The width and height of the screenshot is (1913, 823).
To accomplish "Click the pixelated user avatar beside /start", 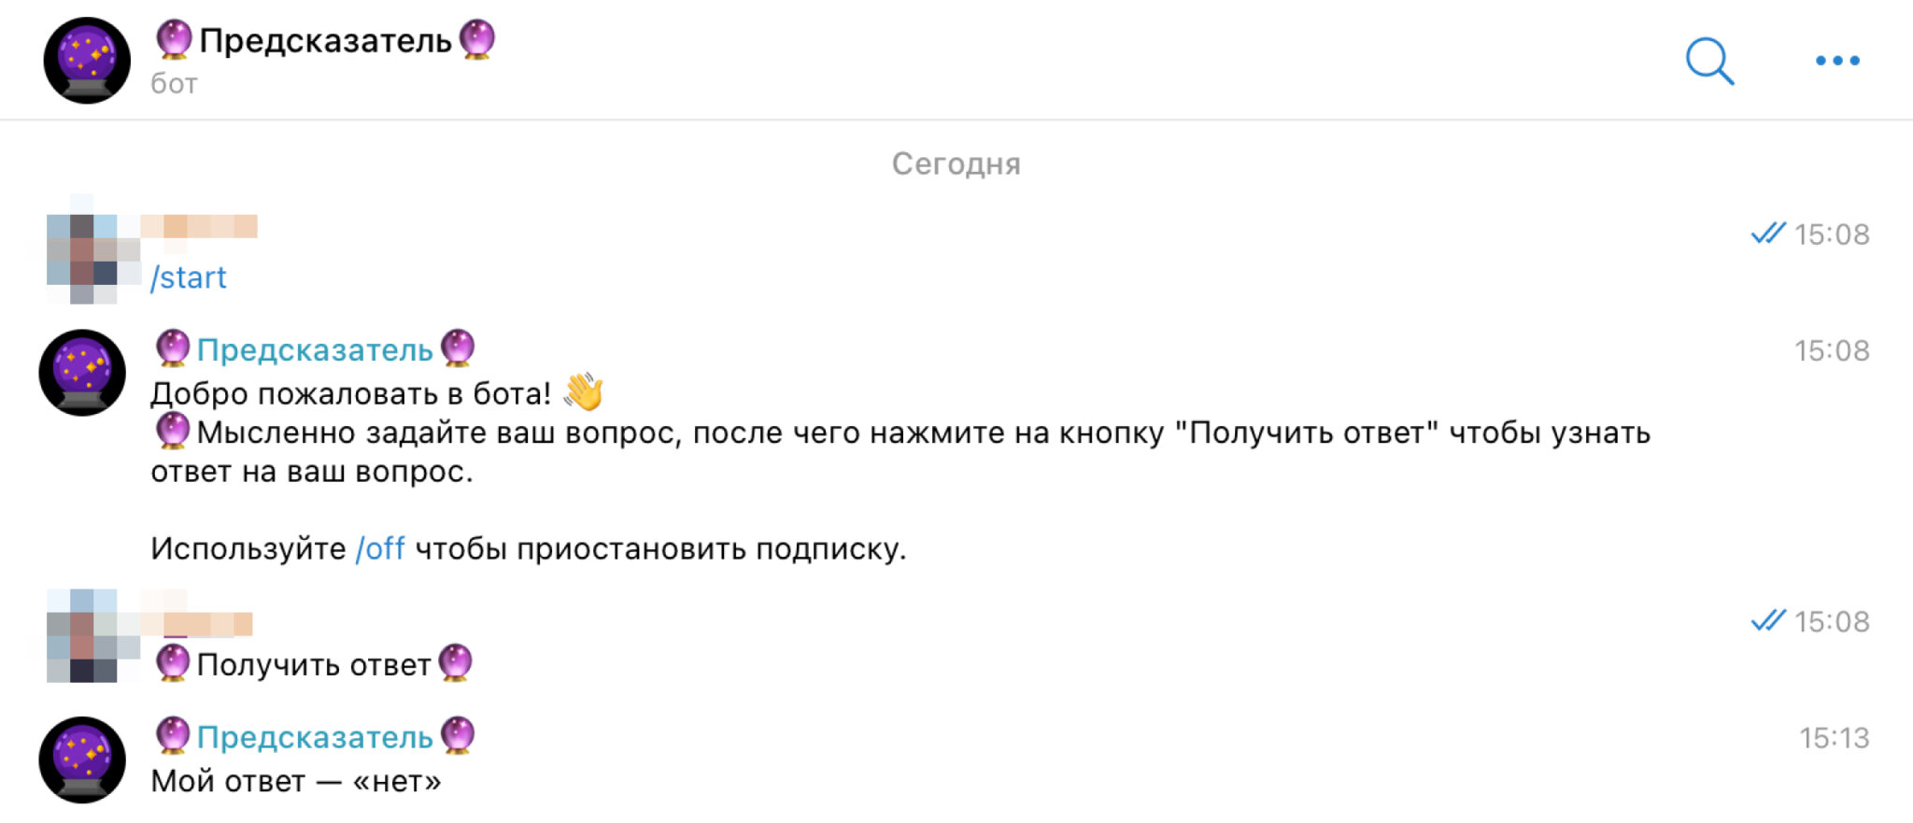I will pyautogui.click(x=82, y=250).
